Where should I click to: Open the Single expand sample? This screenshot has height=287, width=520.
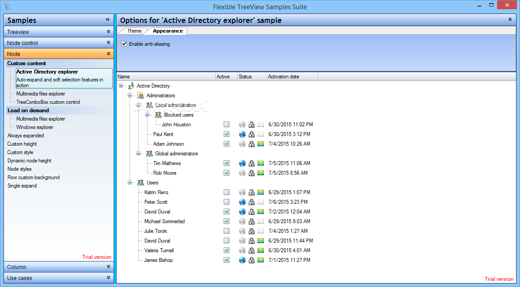[22, 186]
